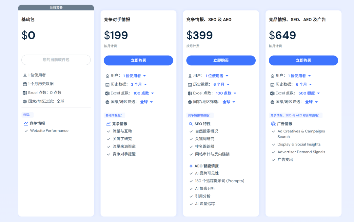Click 立即购买 for $399 plan
This screenshot has width=354, height=222.
tap(221, 60)
